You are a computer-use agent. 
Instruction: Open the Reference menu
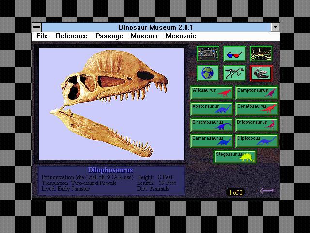pos(72,36)
